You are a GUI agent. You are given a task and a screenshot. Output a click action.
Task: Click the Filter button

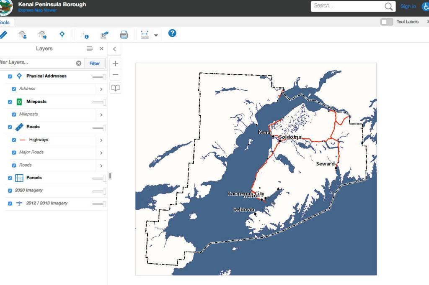click(x=95, y=63)
